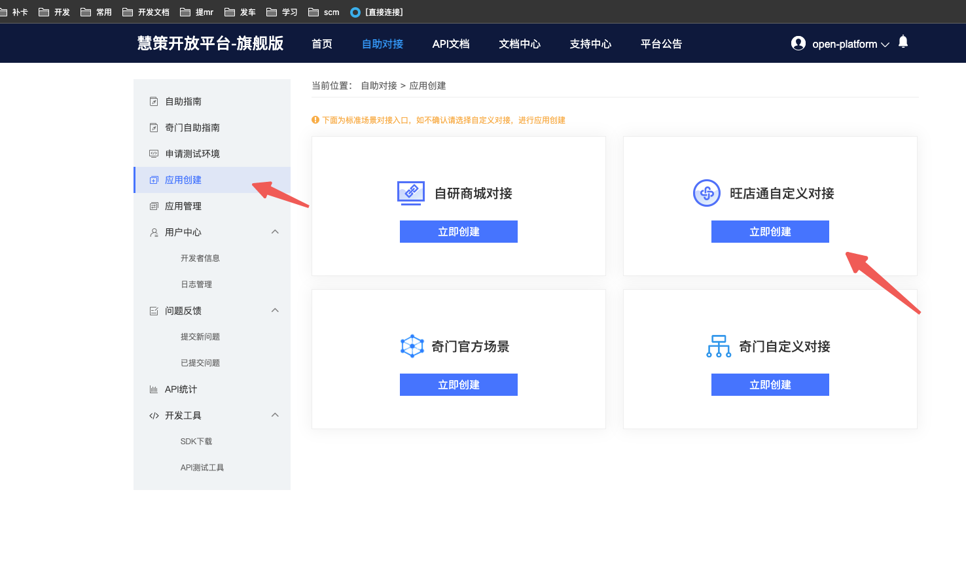Click 立即创建 under 自研商城对接
The width and height of the screenshot is (966, 579).
coord(459,232)
